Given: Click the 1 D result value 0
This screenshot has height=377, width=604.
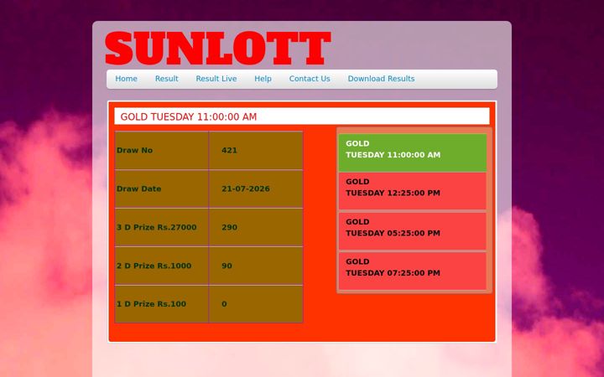Looking at the screenshot, I should (x=224, y=304).
